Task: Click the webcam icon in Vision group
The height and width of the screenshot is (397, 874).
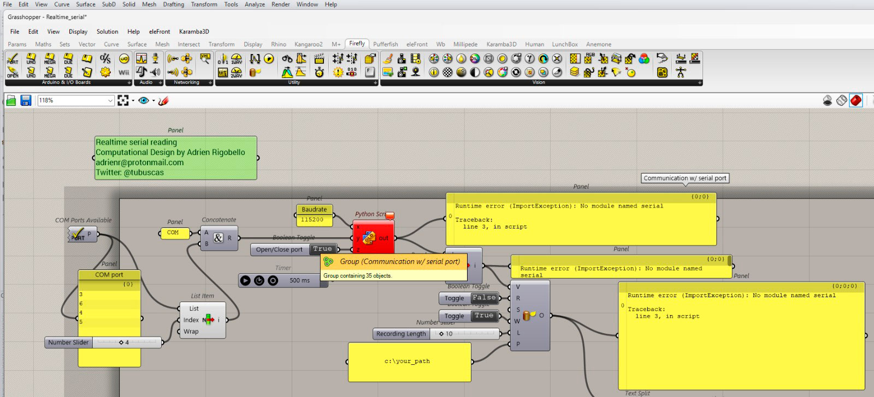Action: 416,72
